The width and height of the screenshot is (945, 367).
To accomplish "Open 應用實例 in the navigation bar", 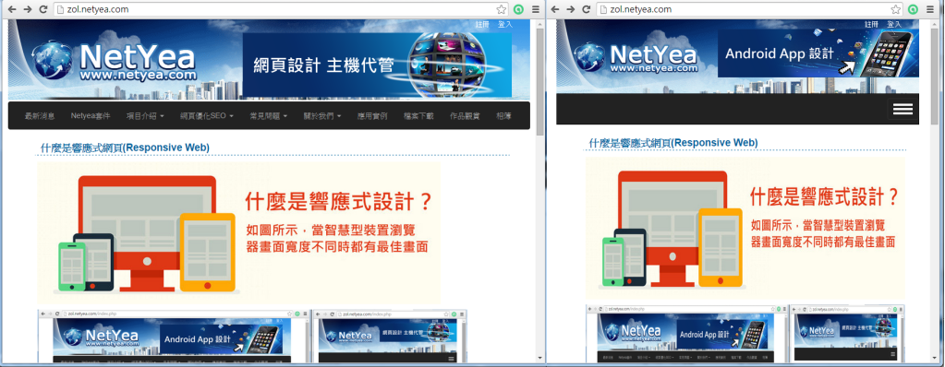I will (x=372, y=116).
